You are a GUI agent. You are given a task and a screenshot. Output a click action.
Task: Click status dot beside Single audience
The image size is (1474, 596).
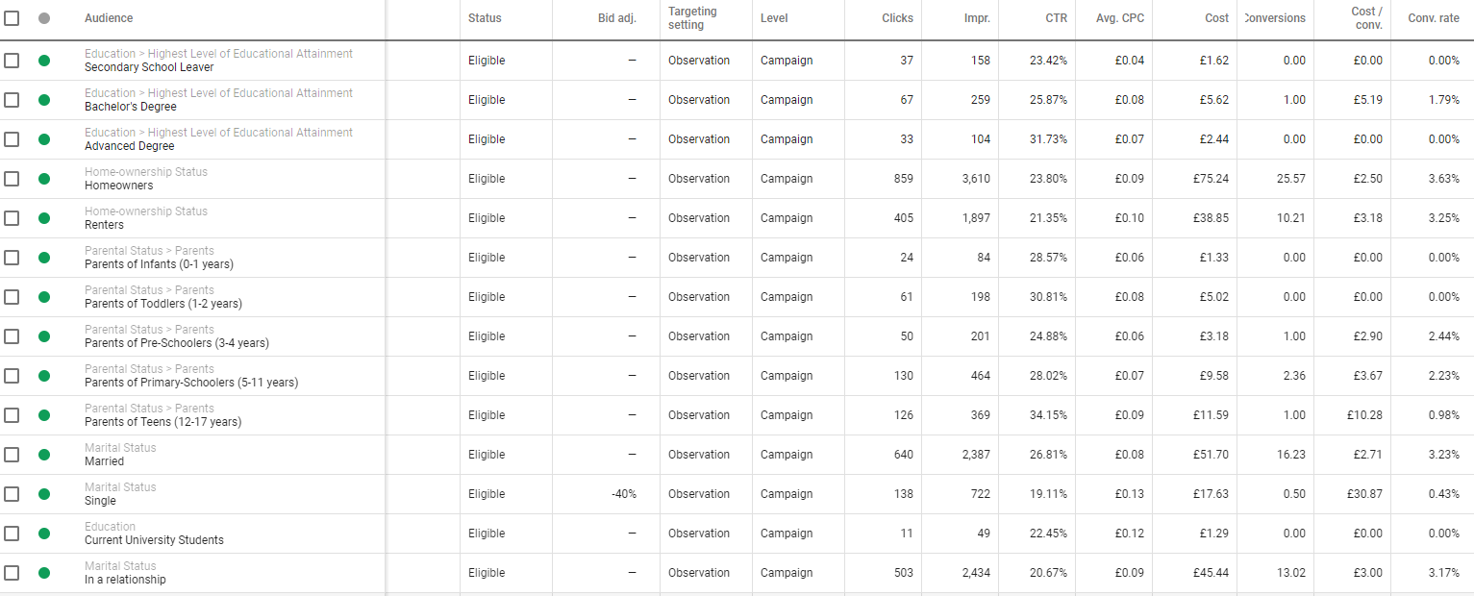pyautogui.click(x=44, y=494)
